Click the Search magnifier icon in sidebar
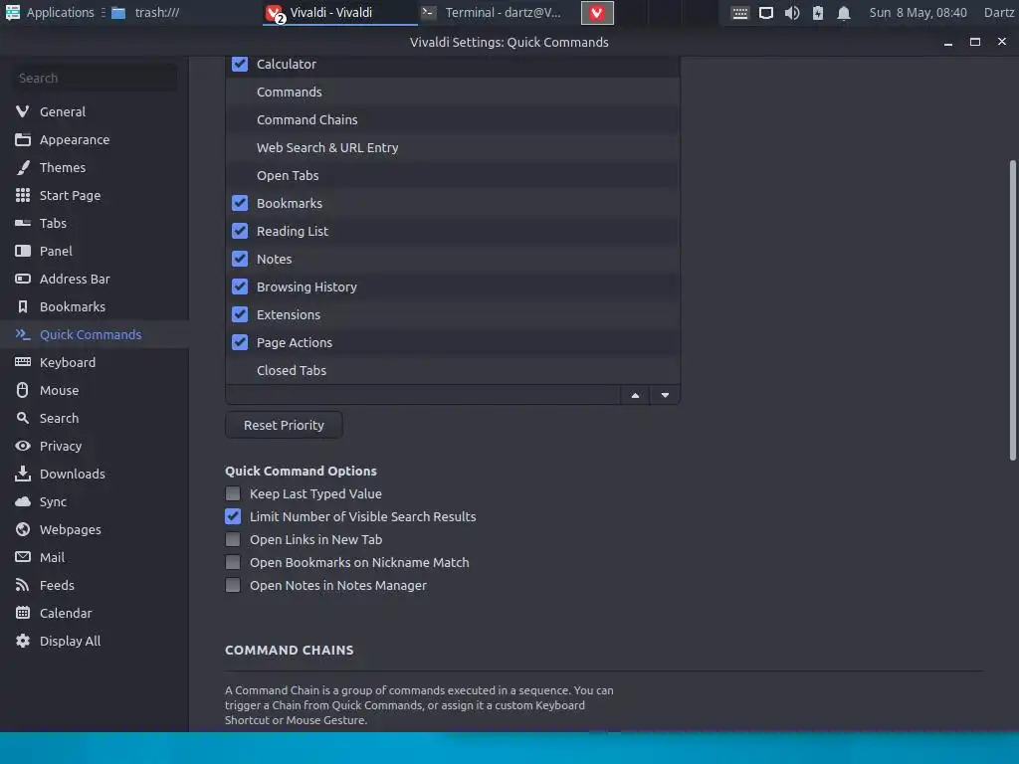This screenshot has height=764, width=1019. (23, 418)
